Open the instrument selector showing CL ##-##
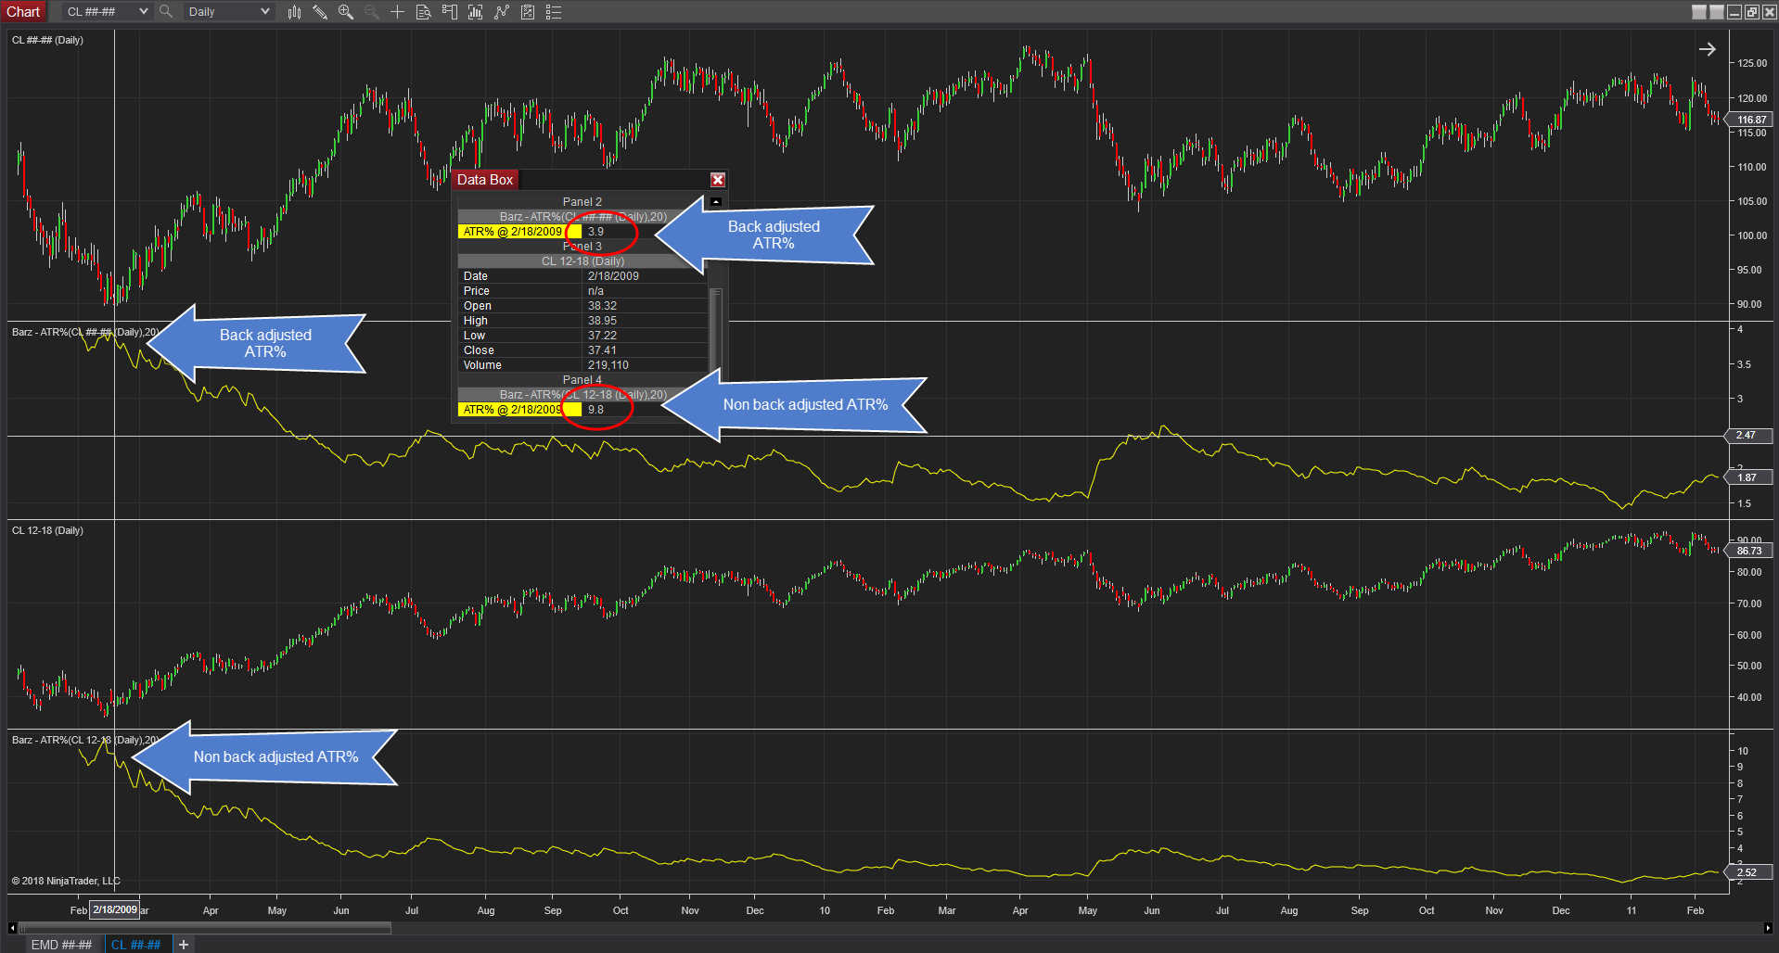Screen dimensions: 1779x953 pos(107,12)
